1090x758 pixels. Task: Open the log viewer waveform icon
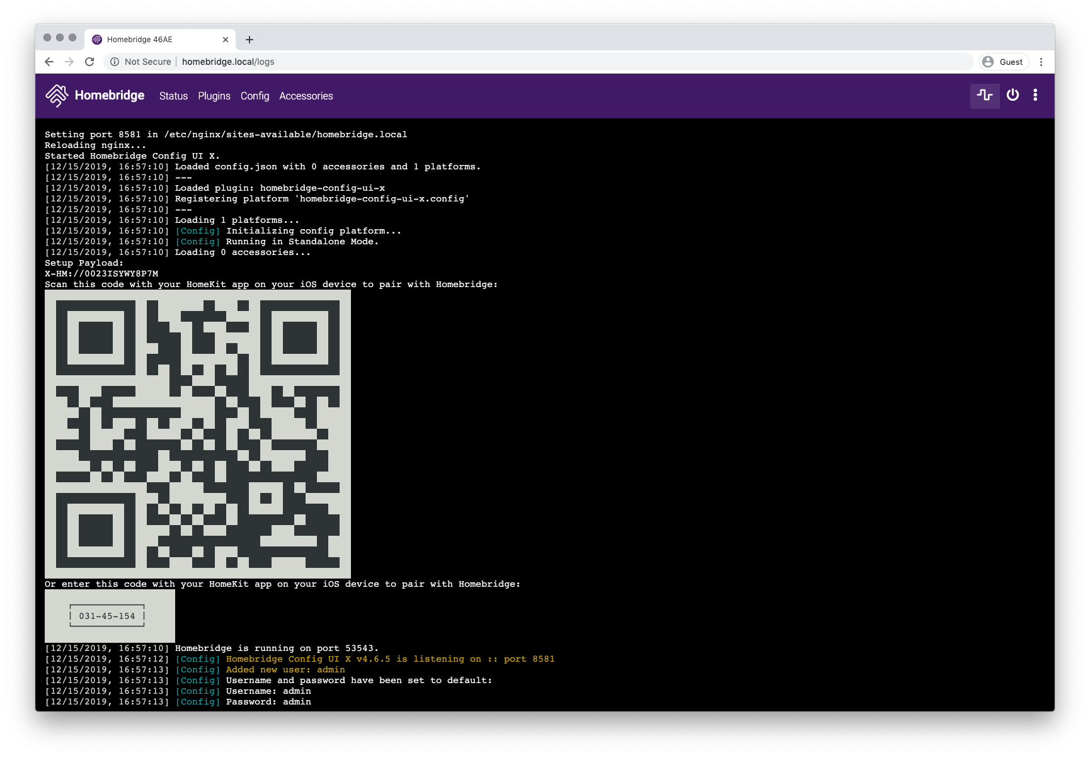pyautogui.click(x=985, y=96)
